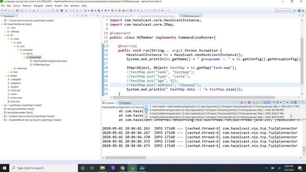Open Task View from taskbar
The image size is (306, 172).
pos(92,168)
